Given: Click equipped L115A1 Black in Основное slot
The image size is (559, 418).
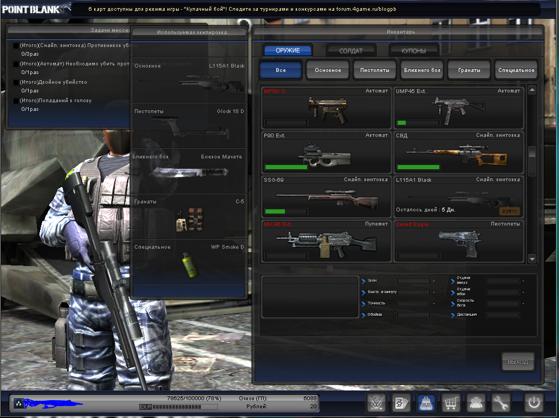Looking at the screenshot, I should [189, 80].
